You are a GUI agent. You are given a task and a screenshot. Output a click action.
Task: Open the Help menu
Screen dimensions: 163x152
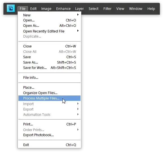pos(151,9)
